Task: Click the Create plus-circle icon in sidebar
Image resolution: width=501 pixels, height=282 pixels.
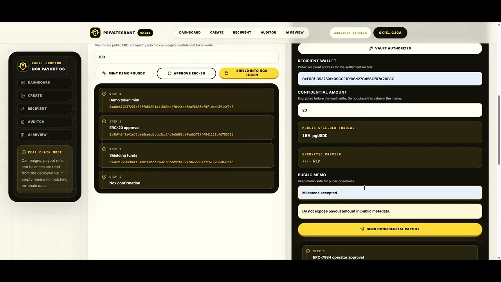Action: [x=23, y=96]
